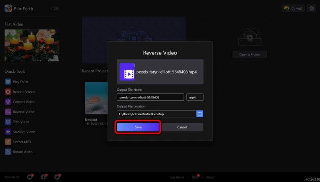This screenshot has height=182, width=320.
Task: Open the Extract MP3 icon
Action: pyautogui.click(x=8, y=142)
